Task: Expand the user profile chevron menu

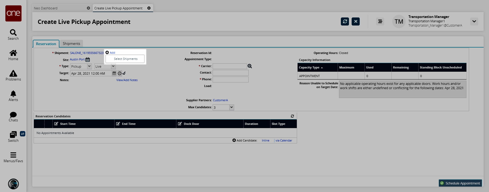Action: coord(474,21)
